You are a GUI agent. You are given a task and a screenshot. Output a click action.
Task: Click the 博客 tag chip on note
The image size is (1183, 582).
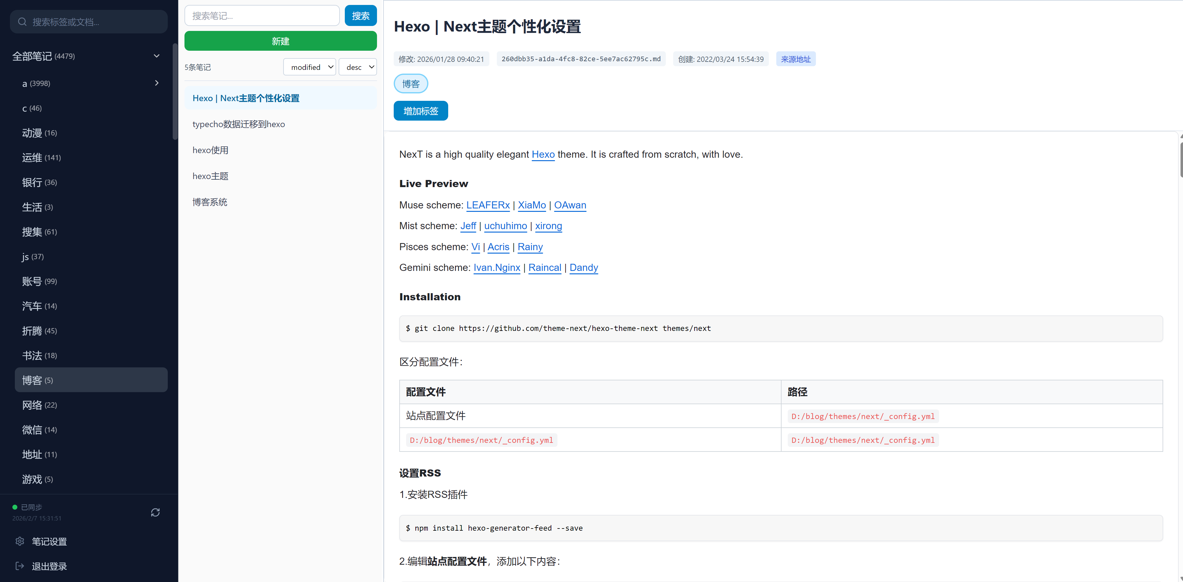(x=410, y=83)
